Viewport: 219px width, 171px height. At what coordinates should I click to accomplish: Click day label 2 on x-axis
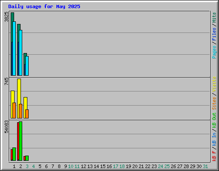tap(21, 166)
